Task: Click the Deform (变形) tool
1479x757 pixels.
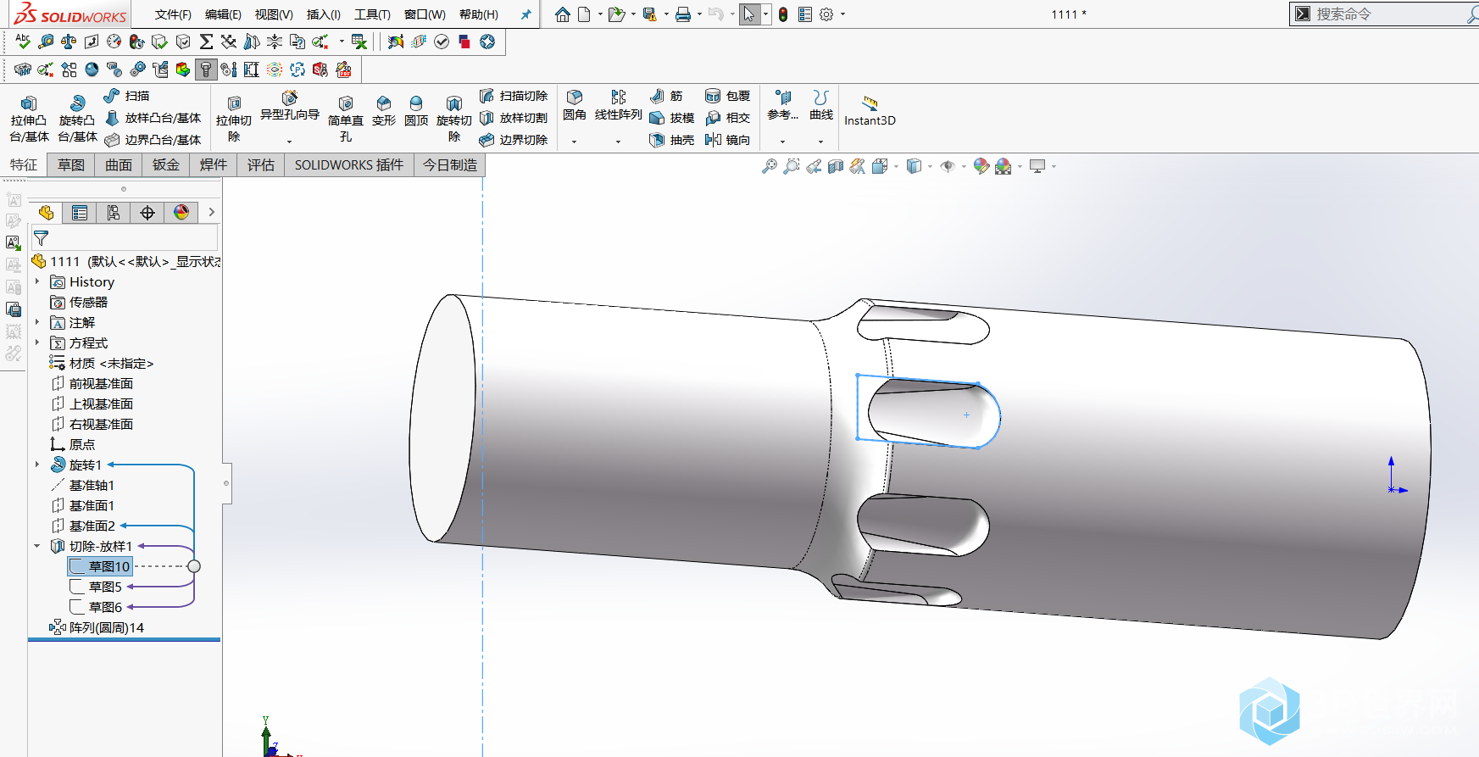Action: pyautogui.click(x=384, y=111)
